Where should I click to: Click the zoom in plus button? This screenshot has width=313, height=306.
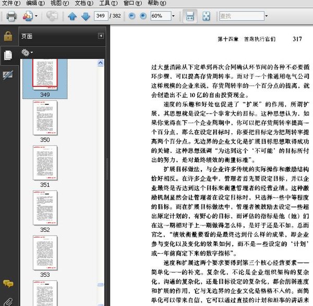click(x=142, y=16)
